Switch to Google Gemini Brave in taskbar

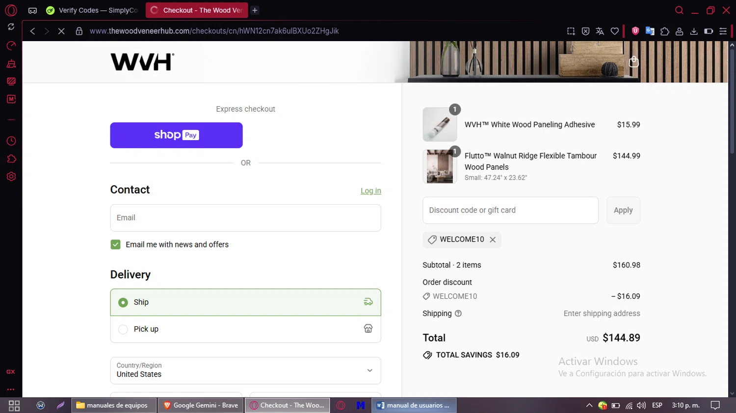(201, 406)
